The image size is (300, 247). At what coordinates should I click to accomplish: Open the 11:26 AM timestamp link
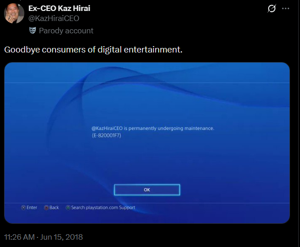[x=19, y=237]
